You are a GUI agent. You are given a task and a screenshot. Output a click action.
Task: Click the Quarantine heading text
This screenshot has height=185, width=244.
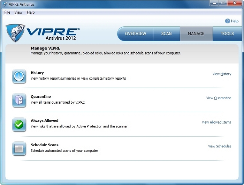coord(41,97)
